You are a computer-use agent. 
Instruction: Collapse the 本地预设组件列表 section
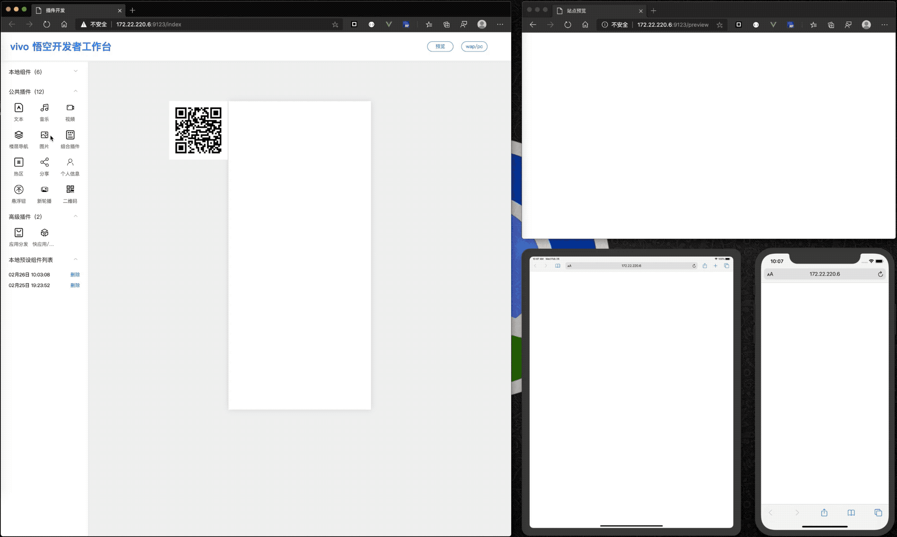click(x=75, y=260)
